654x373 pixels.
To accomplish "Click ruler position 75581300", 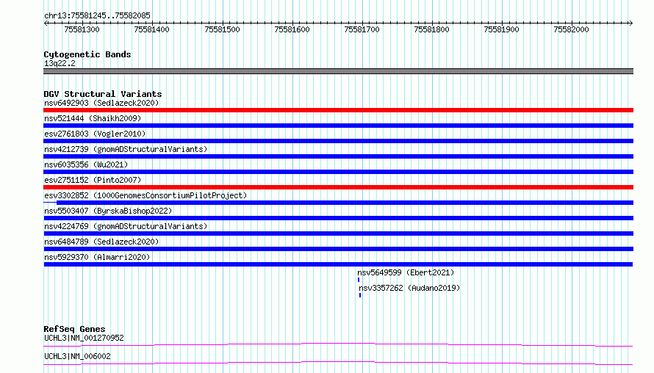I will (x=82, y=29).
